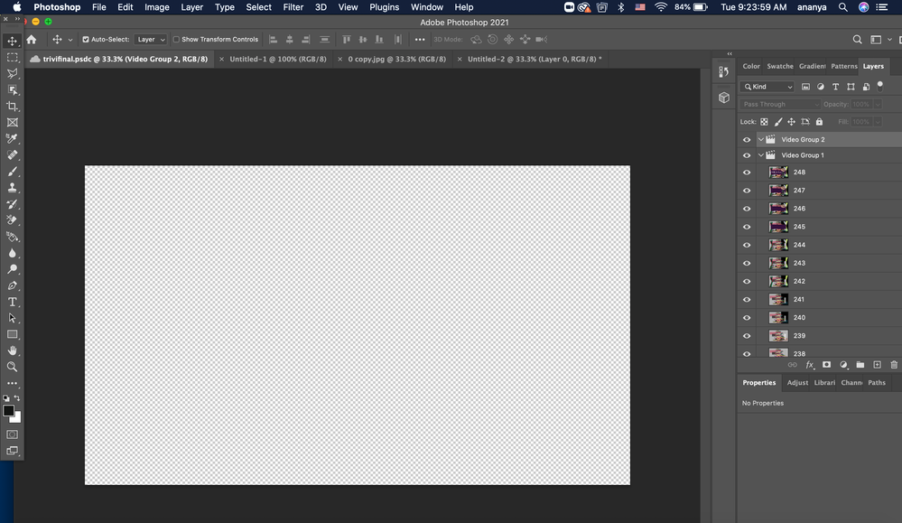
Task: Select the Horizontal Type tool
Action: coord(13,302)
